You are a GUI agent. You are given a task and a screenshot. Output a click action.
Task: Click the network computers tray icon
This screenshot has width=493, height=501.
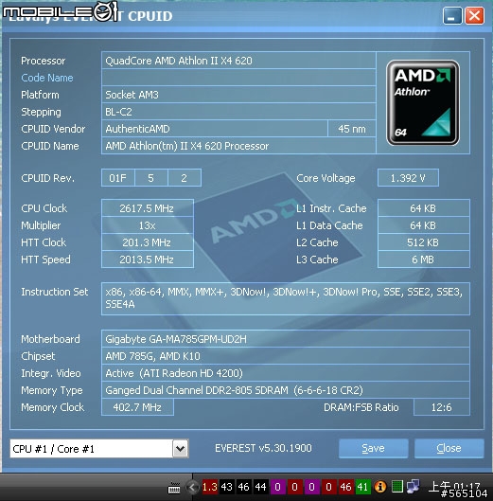[x=414, y=486]
